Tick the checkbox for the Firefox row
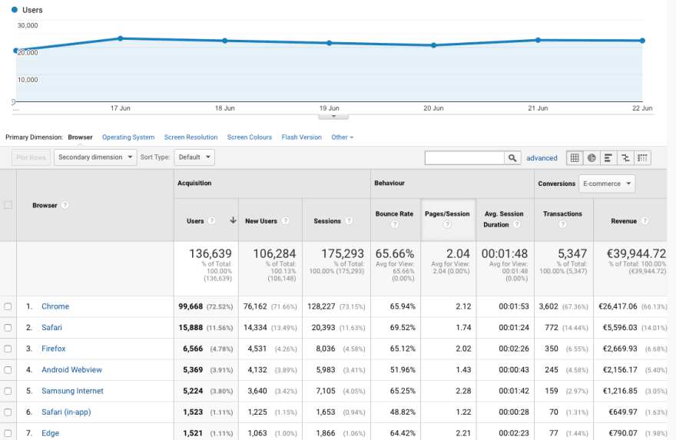This screenshot has height=440, width=676. tap(8, 349)
